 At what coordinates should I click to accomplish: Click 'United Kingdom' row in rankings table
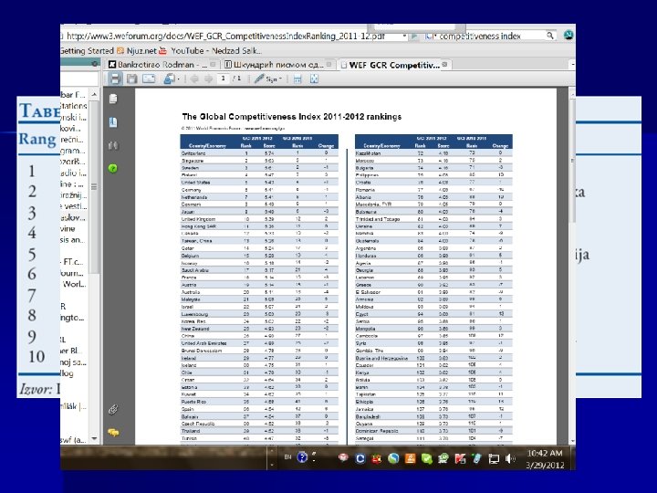[259, 219]
